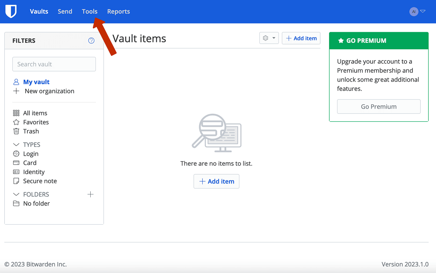Click the filters help question mark icon
Image resolution: width=436 pixels, height=273 pixels.
(x=91, y=41)
